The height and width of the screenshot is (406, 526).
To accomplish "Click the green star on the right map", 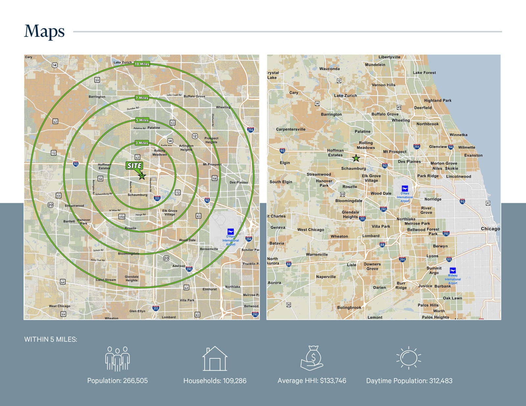I will click(356, 158).
